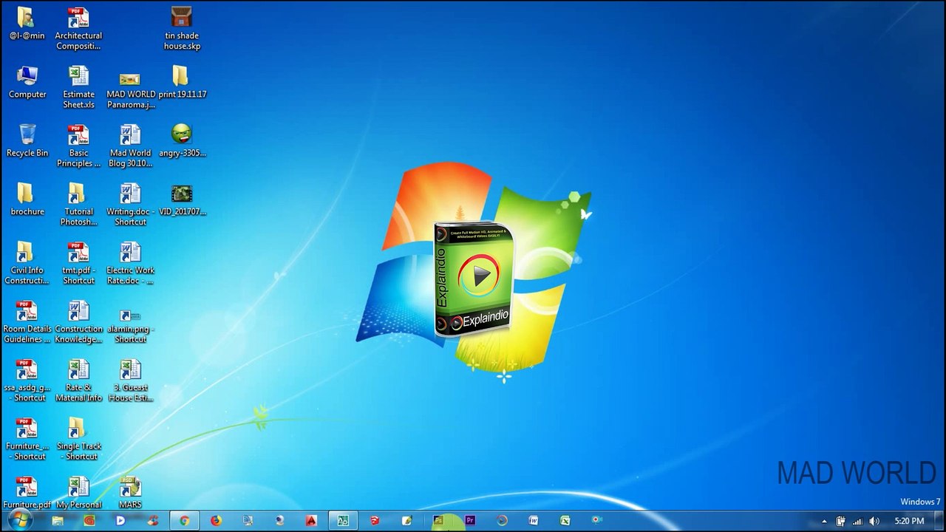Select Rate & Material Info spreadsheet
Viewport: 946px width, 532px height.
[x=78, y=380]
